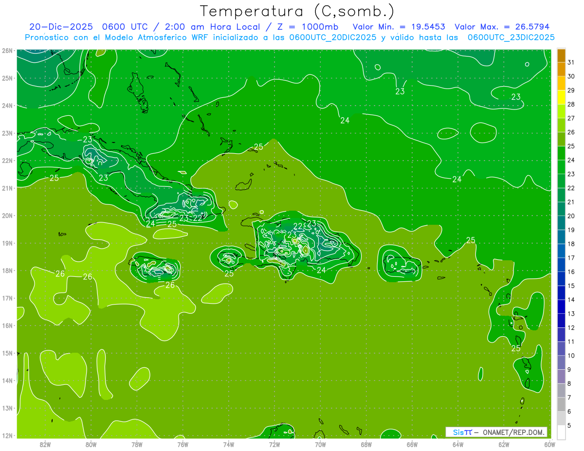
Task: Click longitude axis label "74W"
Action: 228,444
